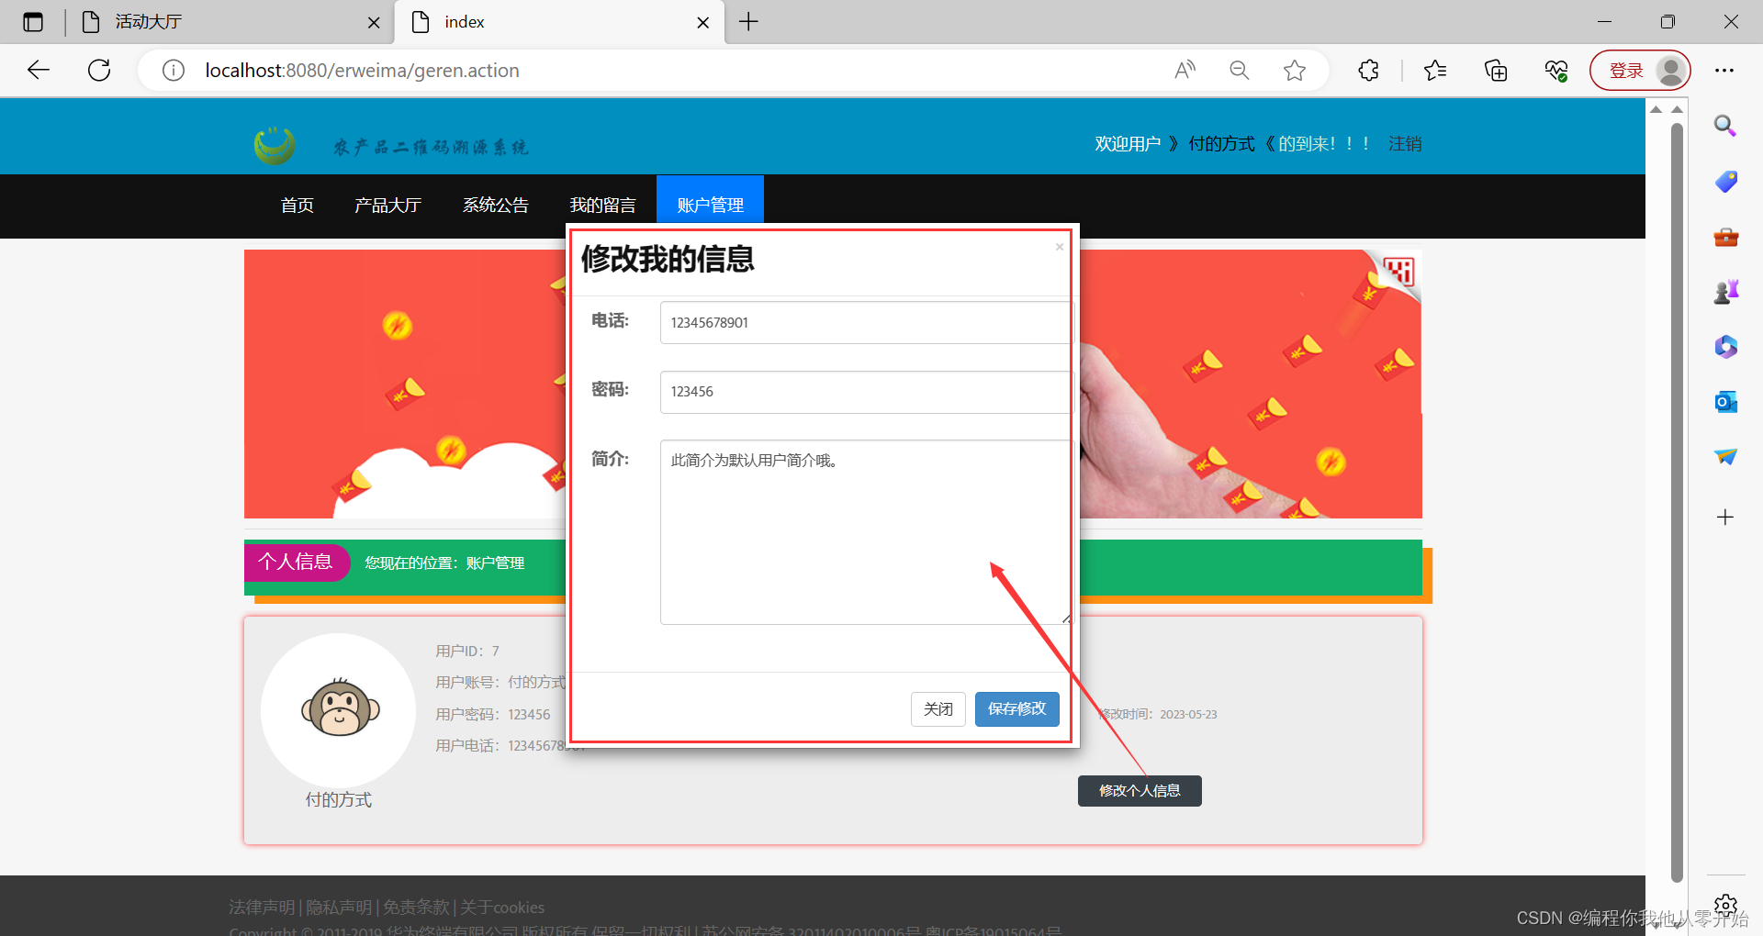Add a sidebar app with plus icon

click(1725, 518)
